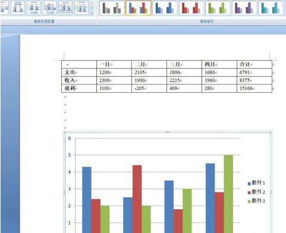Click the blue bar in the first group
This screenshot has height=233, width=286.
(x=87, y=200)
